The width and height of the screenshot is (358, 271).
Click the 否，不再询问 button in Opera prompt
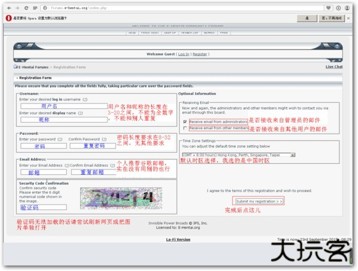coord(331,18)
